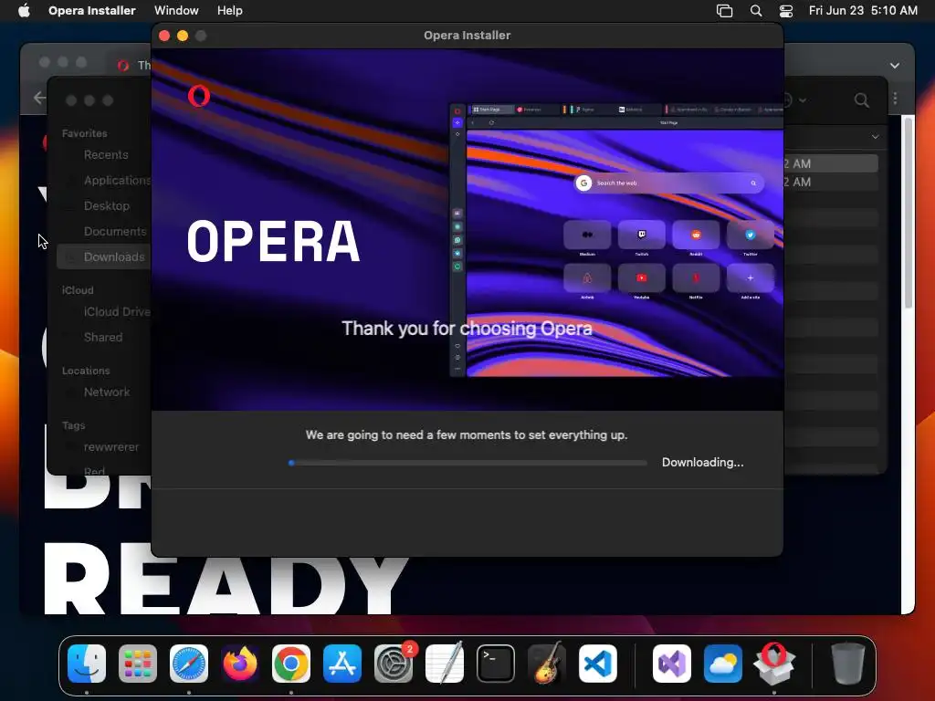Click the Downloading... status text
Image resolution: width=935 pixels, height=701 pixels.
[x=702, y=463]
